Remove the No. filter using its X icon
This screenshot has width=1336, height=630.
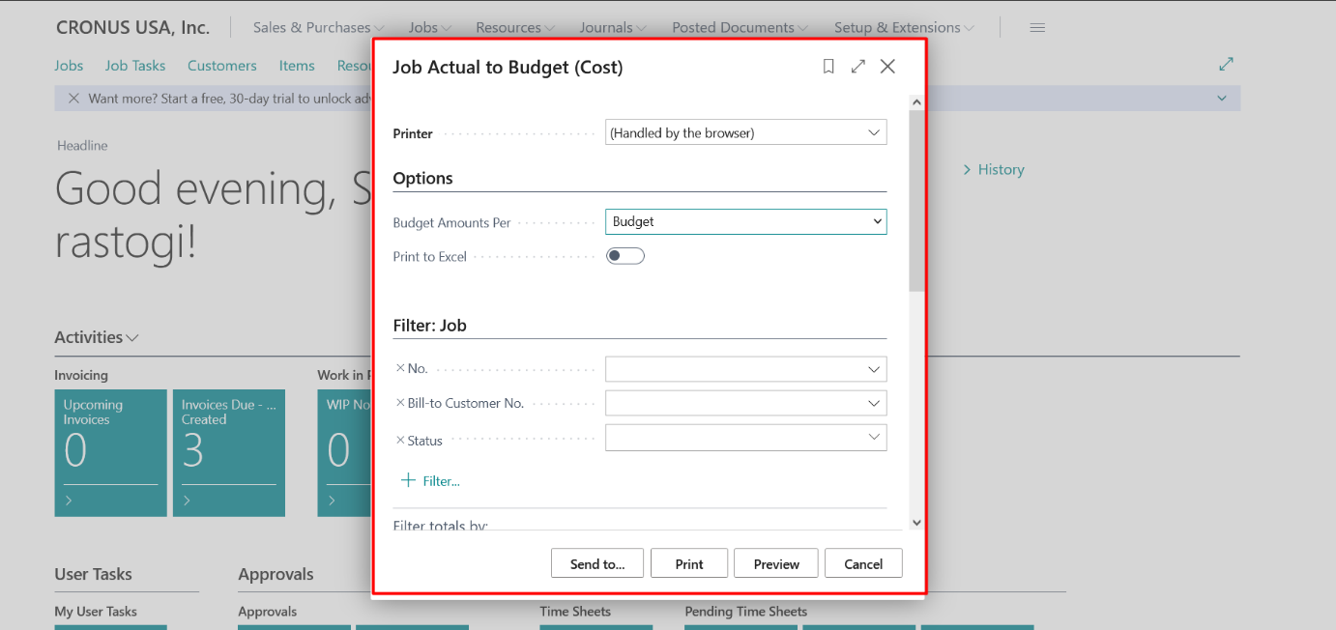pos(402,368)
